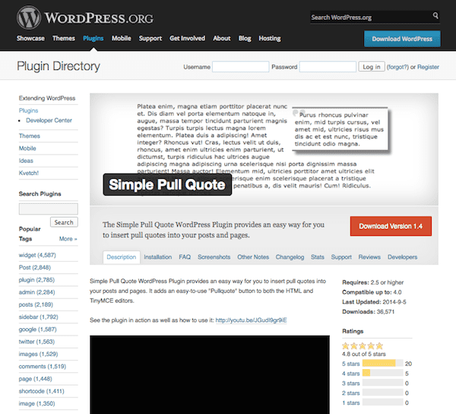Click the 1 stars rating link
This screenshot has width=456, height=414.
350,403
